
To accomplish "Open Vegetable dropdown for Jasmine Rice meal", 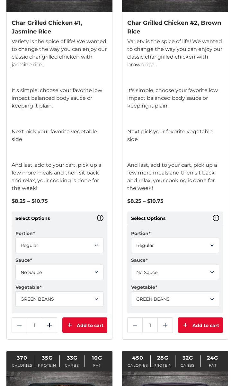I will pyautogui.click(x=59, y=299).
